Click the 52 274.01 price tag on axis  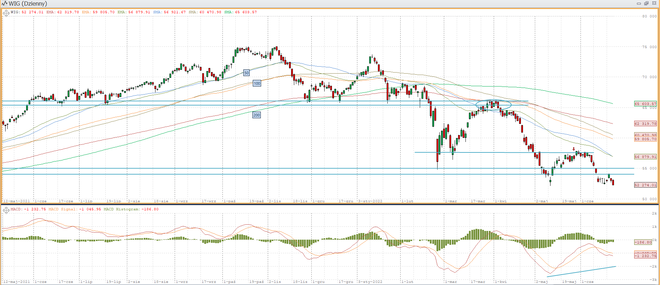645,185
